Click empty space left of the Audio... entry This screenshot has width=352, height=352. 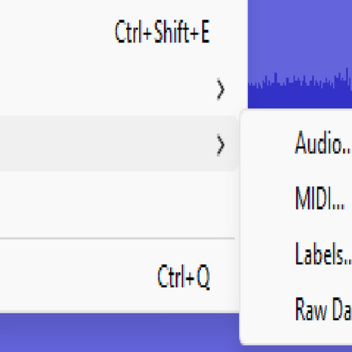[267, 144]
